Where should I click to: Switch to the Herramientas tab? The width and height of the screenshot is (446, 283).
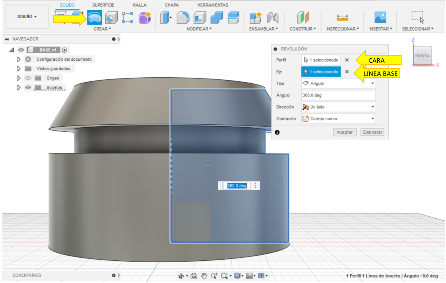click(x=213, y=5)
